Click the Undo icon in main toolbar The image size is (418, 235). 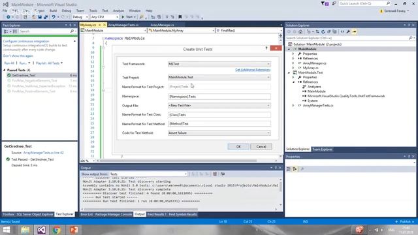pos(54,17)
